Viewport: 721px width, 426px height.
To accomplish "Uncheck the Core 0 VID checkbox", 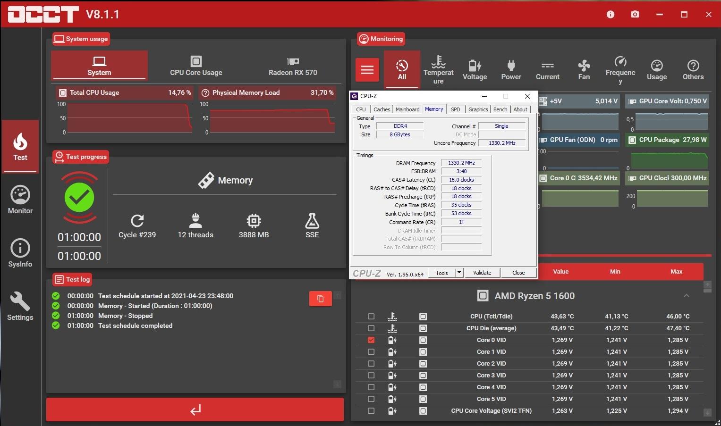I will click(x=371, y=340).
